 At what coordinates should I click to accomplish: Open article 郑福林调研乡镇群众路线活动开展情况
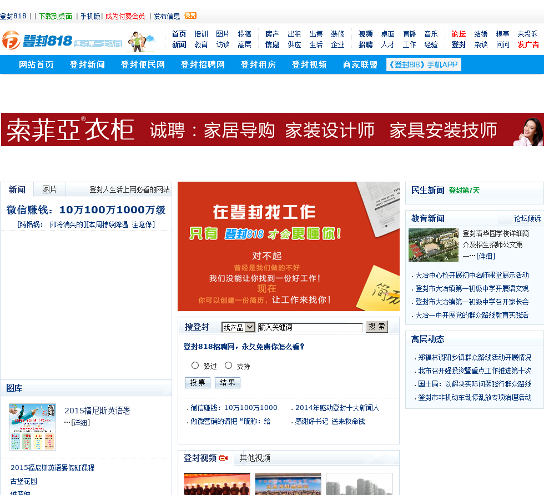pos(475,357)
